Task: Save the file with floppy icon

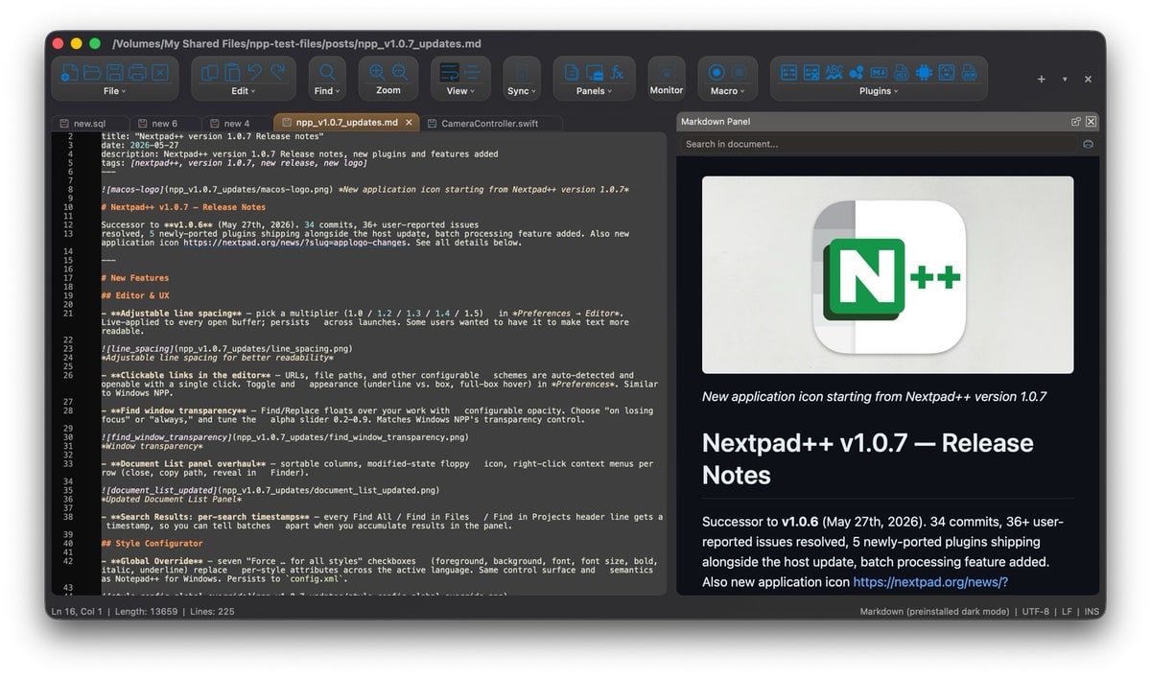Action: [115, 72]
